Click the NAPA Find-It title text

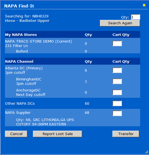pos(19,6)
